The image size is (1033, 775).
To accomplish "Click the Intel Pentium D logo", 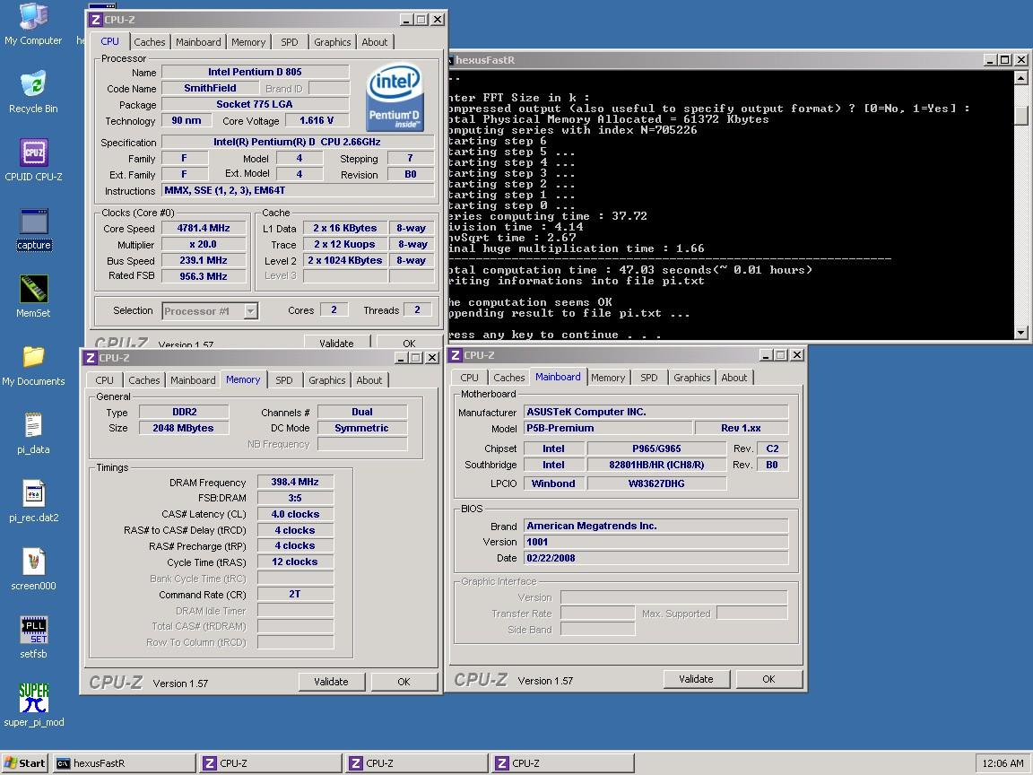I will 395,96.
